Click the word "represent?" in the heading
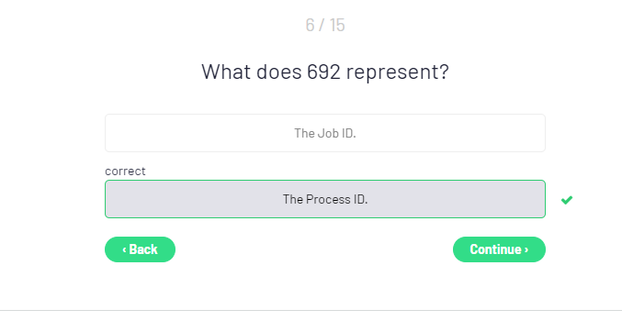This screenshot has width=622, height=332. (x=398, y=72)
